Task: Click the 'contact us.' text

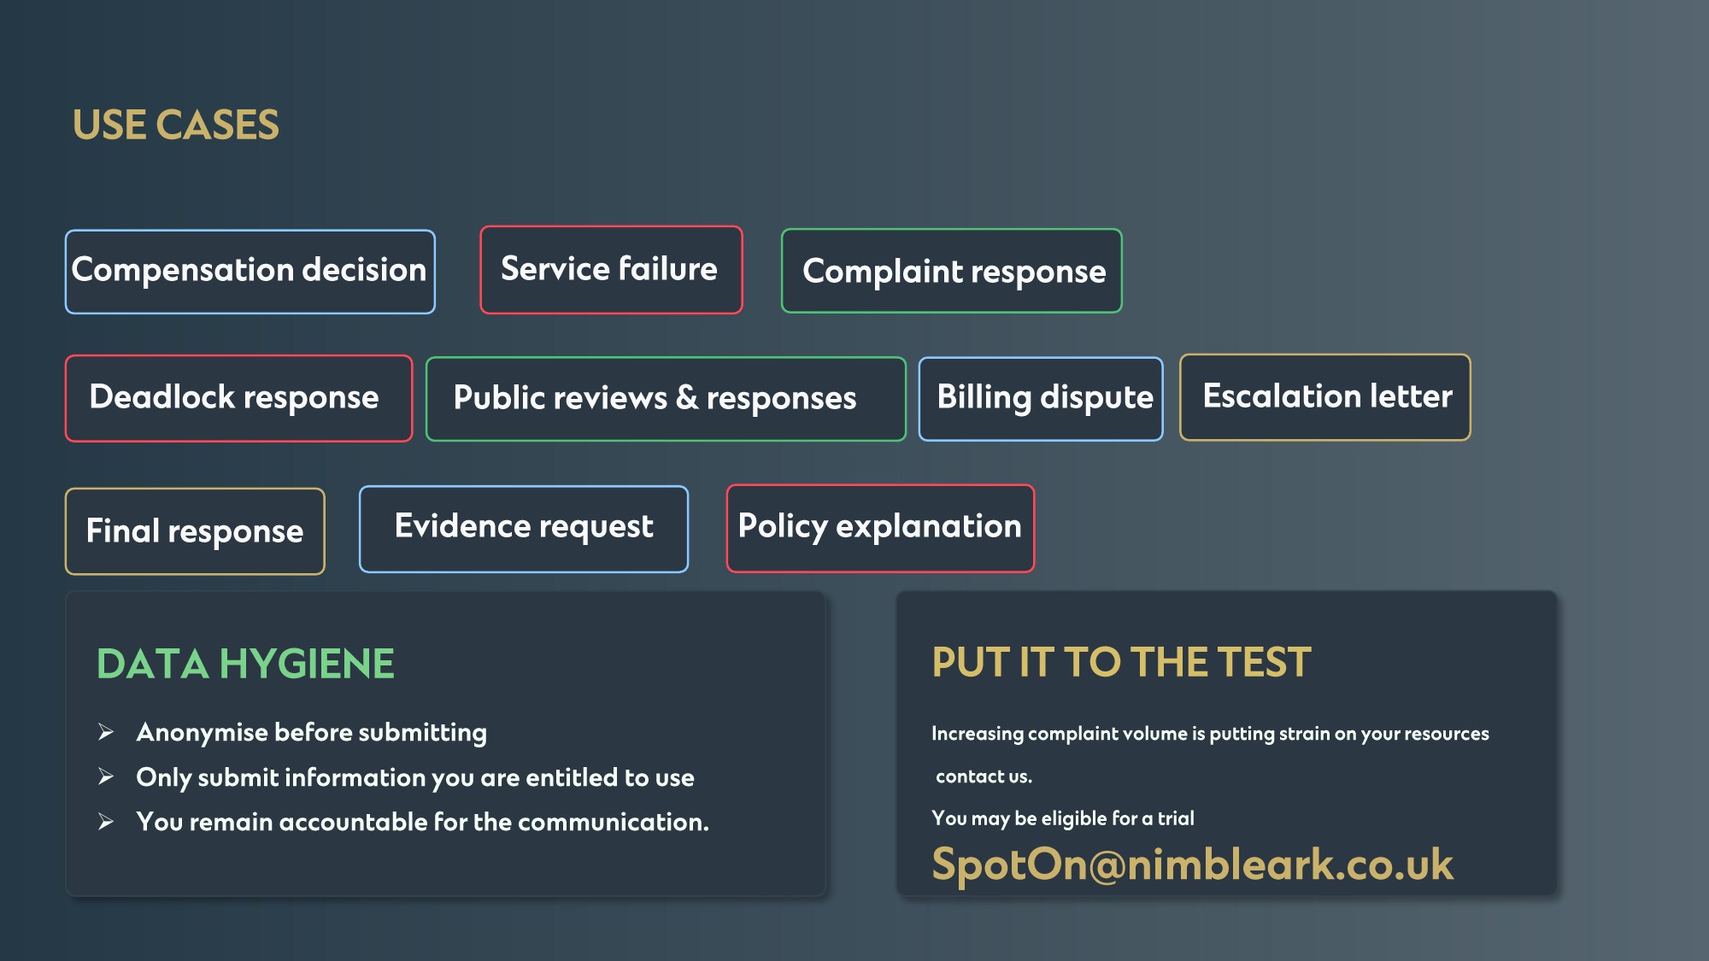Action: pos(984,776)
